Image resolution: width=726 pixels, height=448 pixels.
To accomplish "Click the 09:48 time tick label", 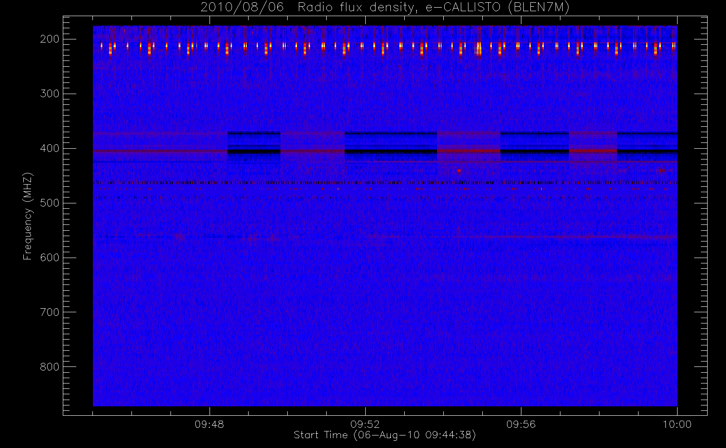I will pos(210,424).
